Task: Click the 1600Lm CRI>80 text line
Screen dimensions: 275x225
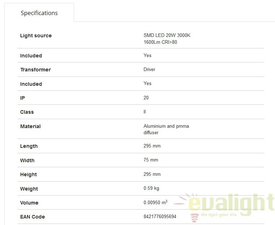Action: (x=160, y=42)
